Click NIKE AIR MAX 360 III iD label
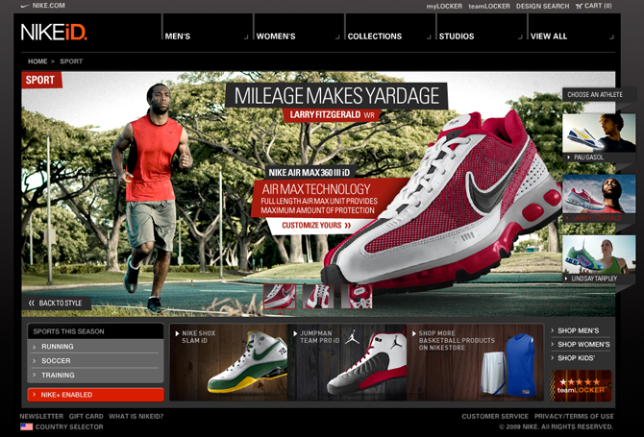Screen dimensions: 644x437 310,172
